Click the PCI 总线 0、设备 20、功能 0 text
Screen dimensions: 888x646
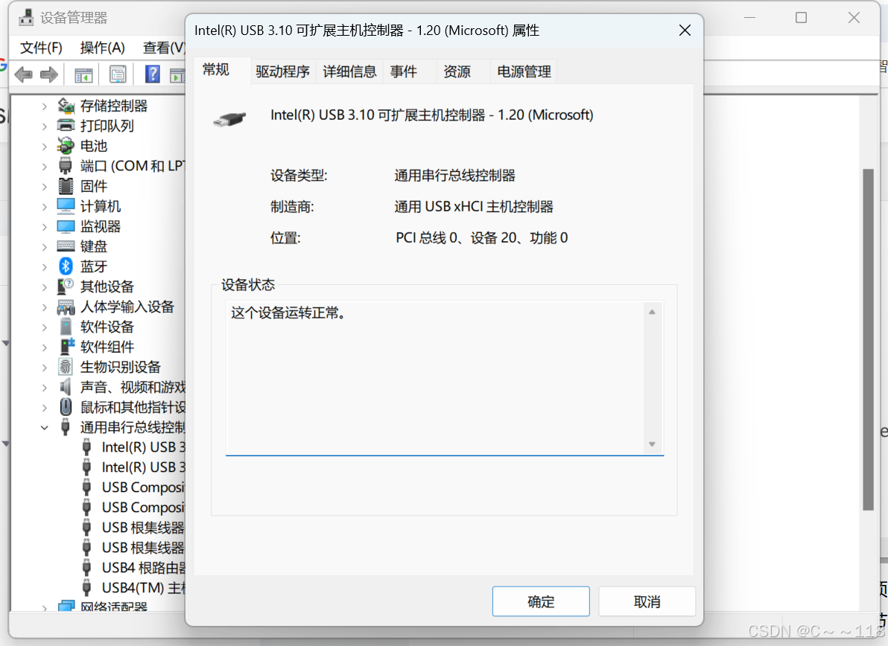[481, 237]
